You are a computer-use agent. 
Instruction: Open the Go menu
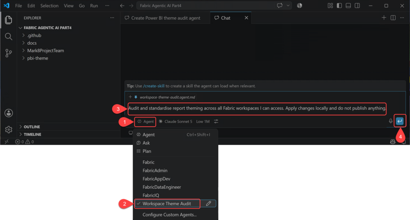click(82, 6)
